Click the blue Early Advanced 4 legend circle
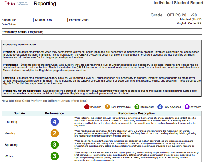 (160, 107)
